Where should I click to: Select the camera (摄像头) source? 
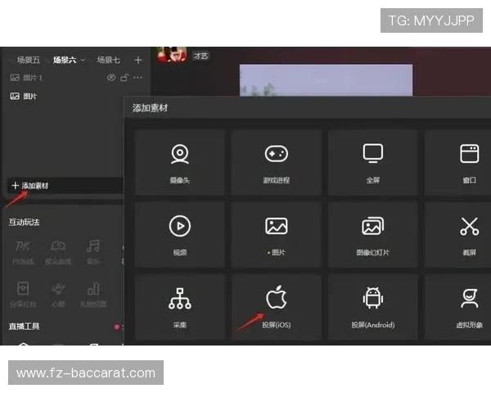click(179, 161)
